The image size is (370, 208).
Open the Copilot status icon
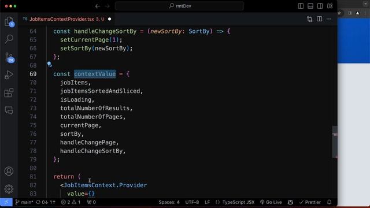coord(290,202)
